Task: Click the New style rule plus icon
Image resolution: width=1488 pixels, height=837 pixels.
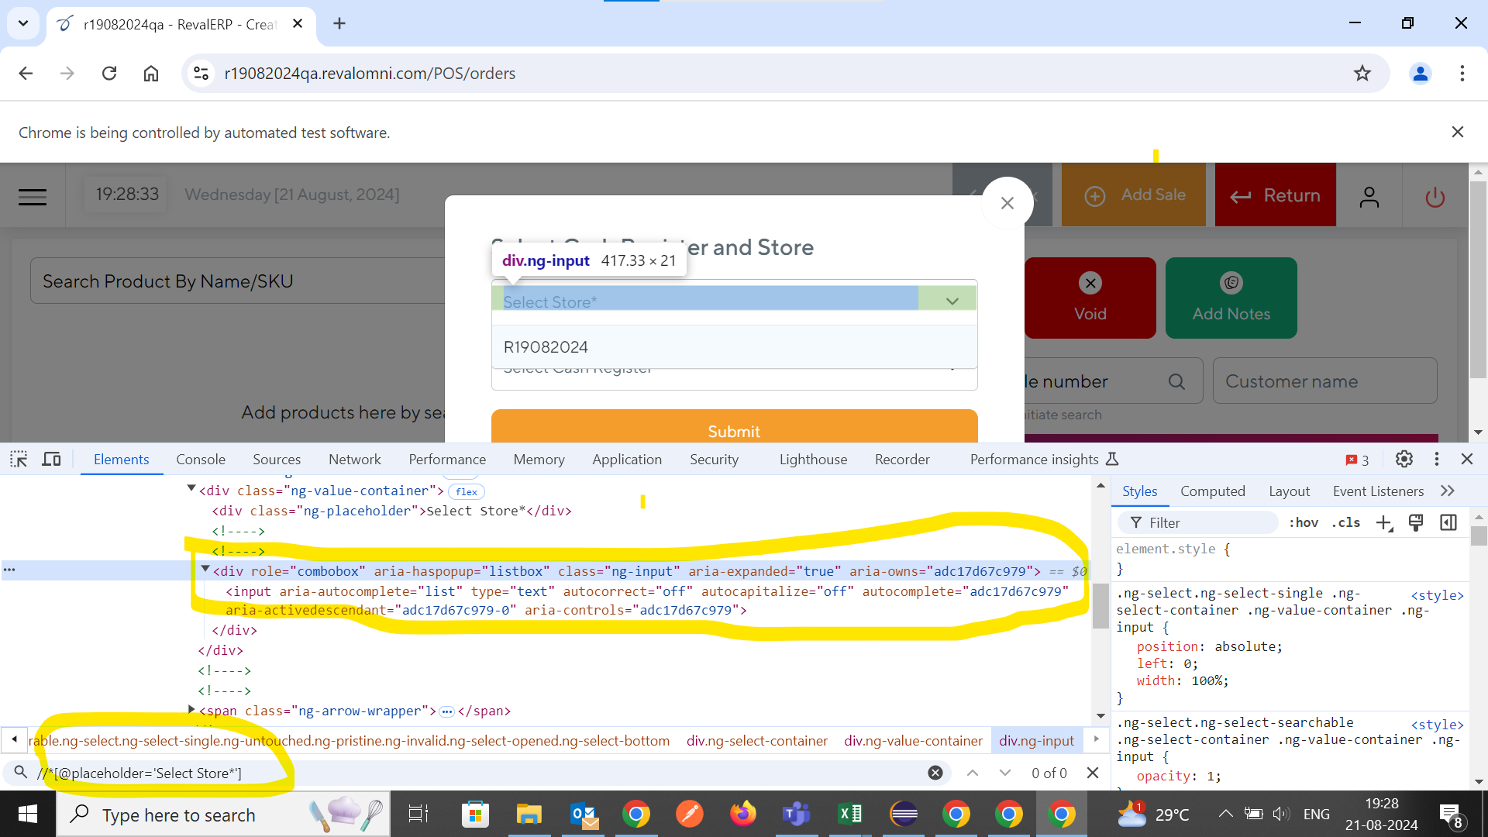Action: (1384, 523)
